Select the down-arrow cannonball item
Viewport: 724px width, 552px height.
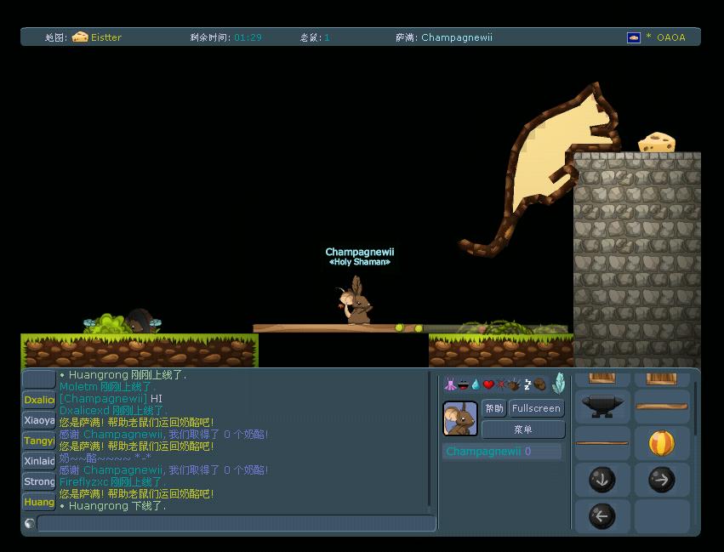click(x=602, y=480)
